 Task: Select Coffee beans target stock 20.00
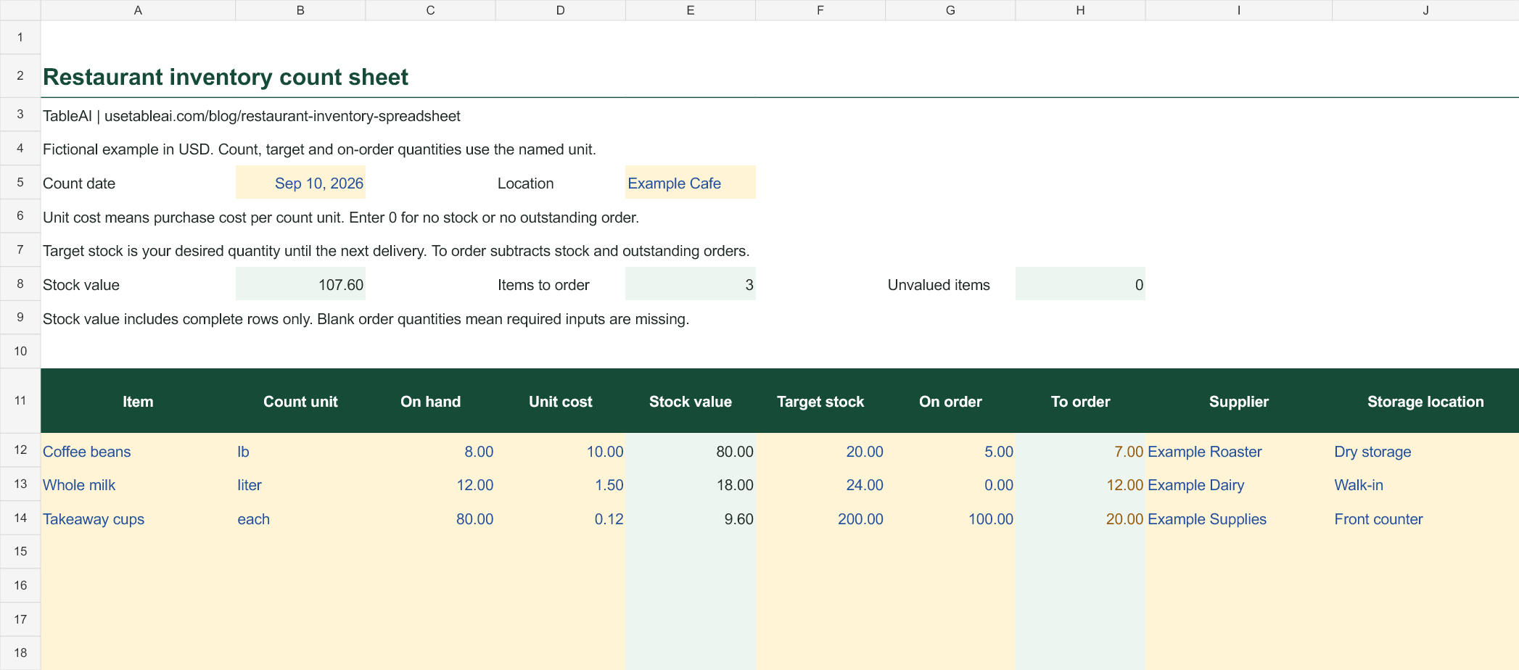tap(820, 451)
